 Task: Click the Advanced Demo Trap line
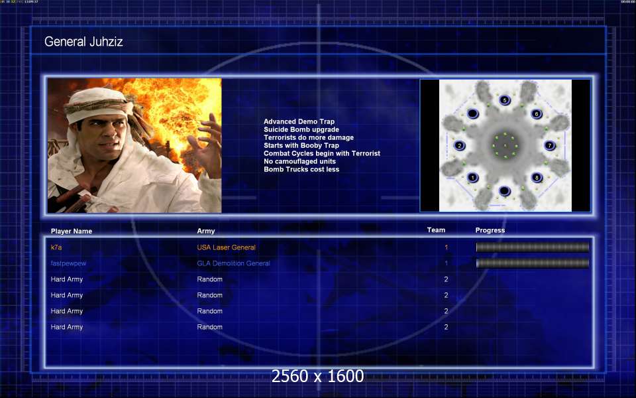(299, 121)
